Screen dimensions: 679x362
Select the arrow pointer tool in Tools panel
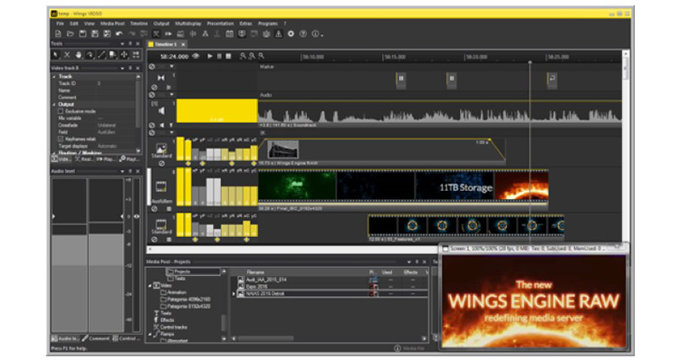(x=56, y=55)
